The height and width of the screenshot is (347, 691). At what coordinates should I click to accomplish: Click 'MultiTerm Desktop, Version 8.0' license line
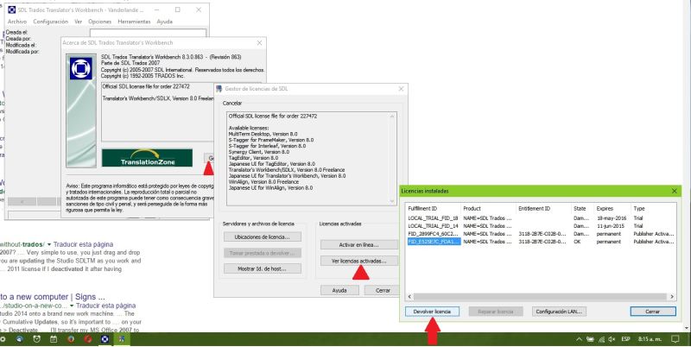pos(263,134)
